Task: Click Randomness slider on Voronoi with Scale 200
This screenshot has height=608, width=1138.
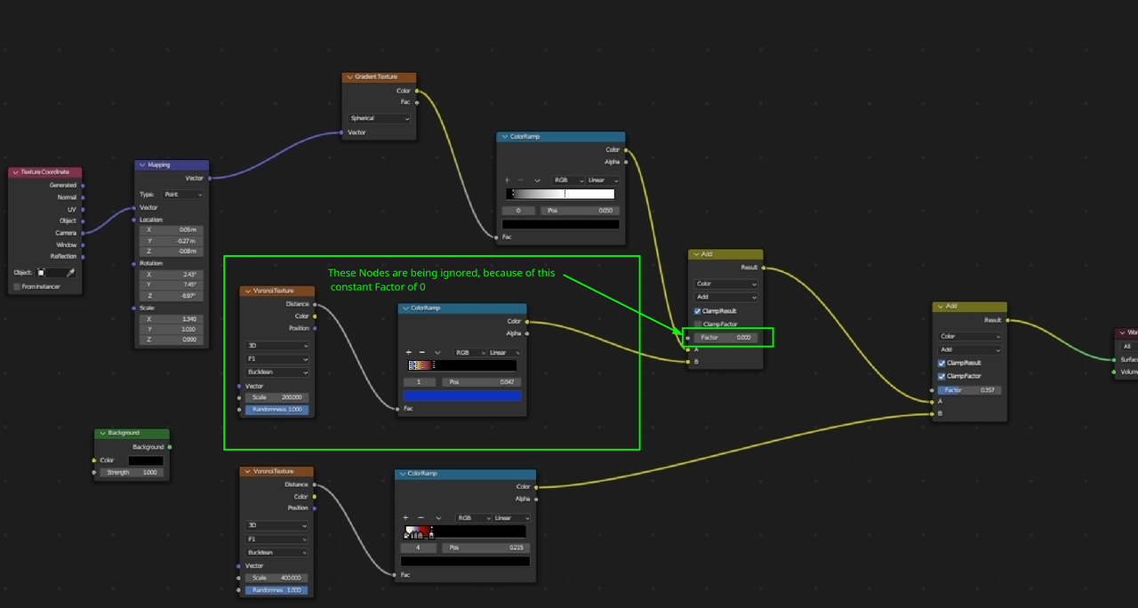Action: (277, 410)
